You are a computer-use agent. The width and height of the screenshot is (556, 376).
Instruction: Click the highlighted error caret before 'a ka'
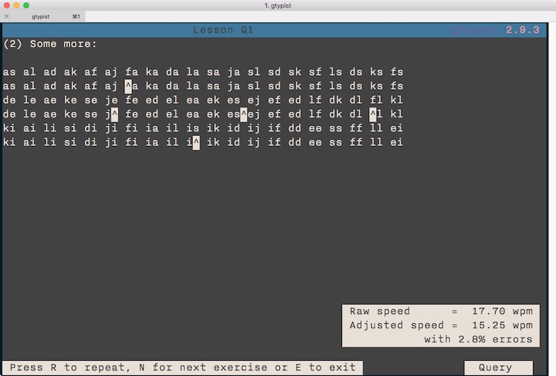(128, 86)
